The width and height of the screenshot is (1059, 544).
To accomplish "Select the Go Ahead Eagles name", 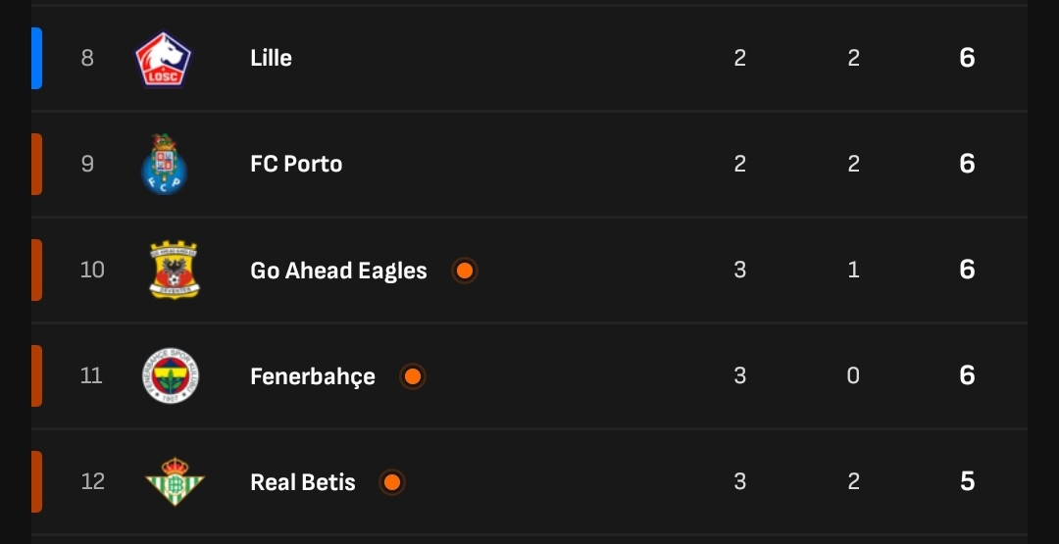I will [338, 271].
